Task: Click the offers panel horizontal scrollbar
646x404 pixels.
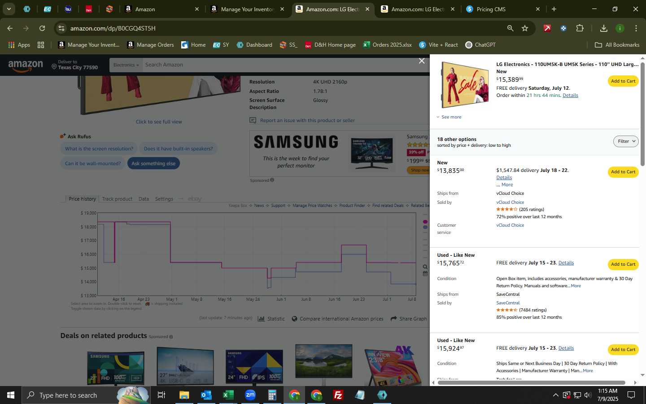Action: pos(531,383)
